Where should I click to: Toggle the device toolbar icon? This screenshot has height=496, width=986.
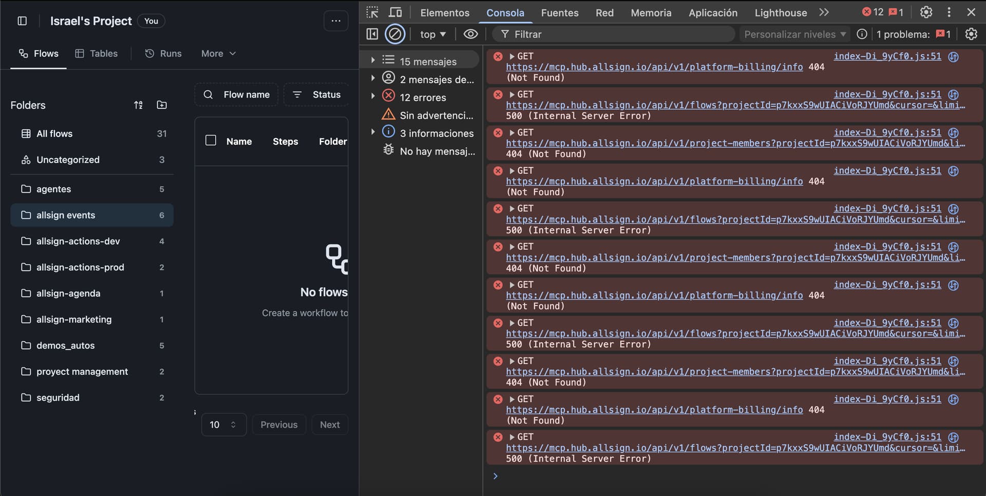tap(395, 12)
